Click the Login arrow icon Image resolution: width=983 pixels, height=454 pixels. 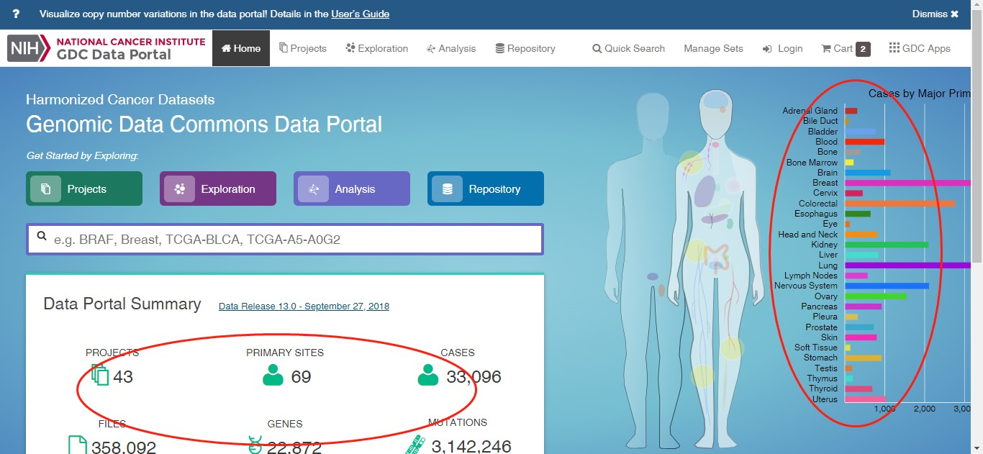click(x=768, y=49)
